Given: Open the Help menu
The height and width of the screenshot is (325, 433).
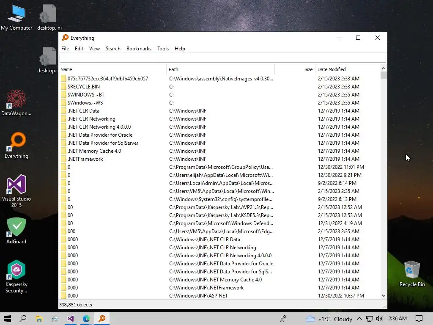Looking at the screenshot, I should (180, 49).
